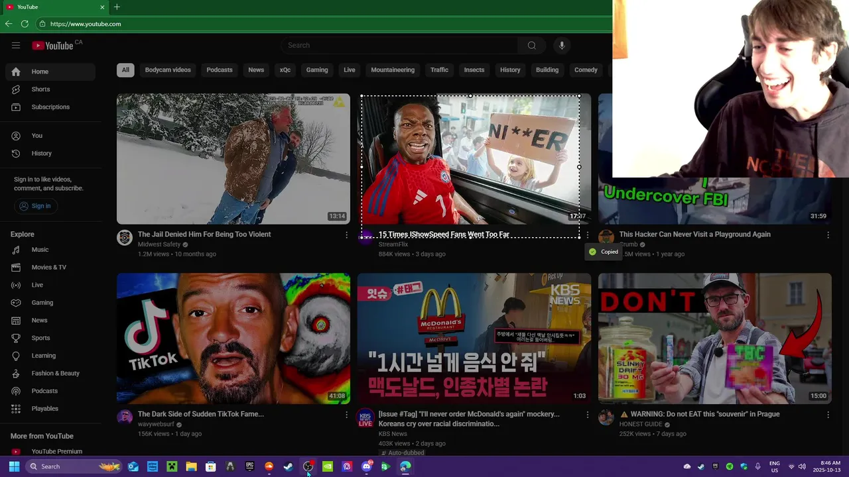Open Movies & TV under Explore
The height and width of the screenshot is (477, 849).
tap(50, 267)
